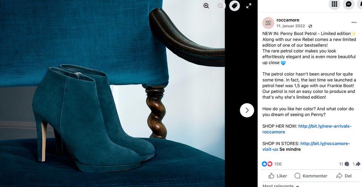View the 156 reactions list
The width and height of the screenshot is (362, 187).
click(272, 164)
